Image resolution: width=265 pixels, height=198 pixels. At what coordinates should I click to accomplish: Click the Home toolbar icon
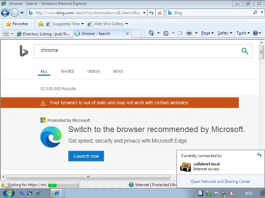151,33
